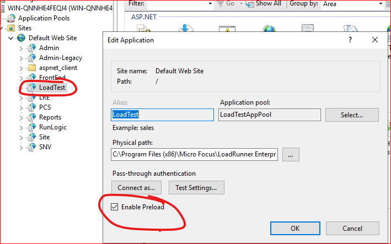Viewport: 391px width, 244px height.
Task: Click the RunLogic application icon
Action: click(31, 127)
